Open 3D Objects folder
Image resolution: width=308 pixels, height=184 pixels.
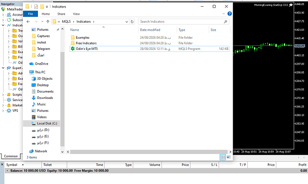tap(45, 78)
